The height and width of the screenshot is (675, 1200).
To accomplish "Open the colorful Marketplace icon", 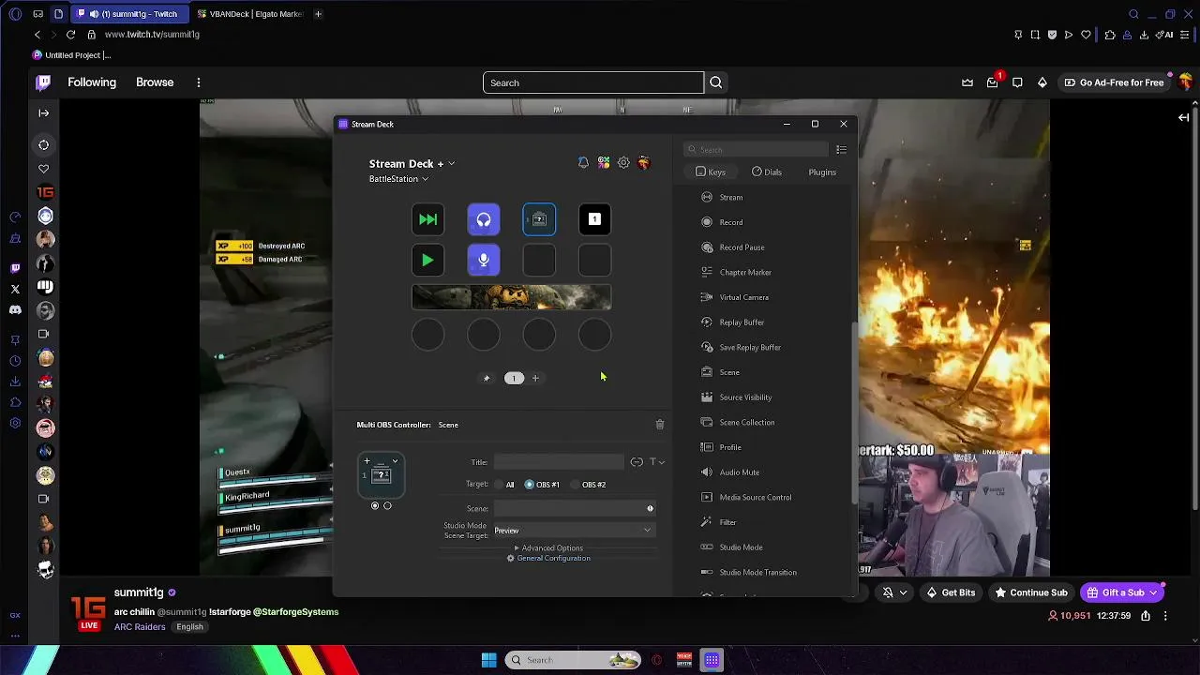I will [x=604, y=163].
